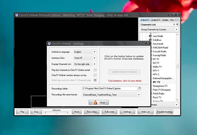This screenshot has height=135, width=197.
Task: Click the Jazz Rádió channel icon
Action: 150,36
